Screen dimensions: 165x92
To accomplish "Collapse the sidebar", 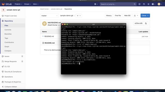I will [x=10, y=87].
